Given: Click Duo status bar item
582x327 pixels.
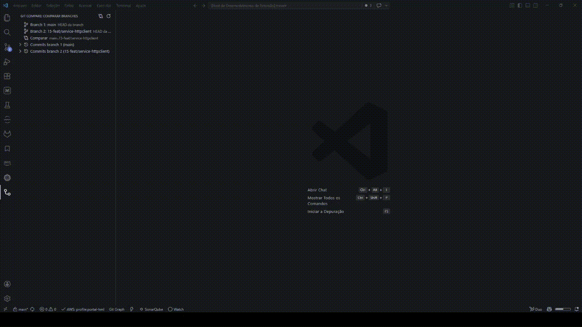Looking at the screenshot, I should click(536, 309).
